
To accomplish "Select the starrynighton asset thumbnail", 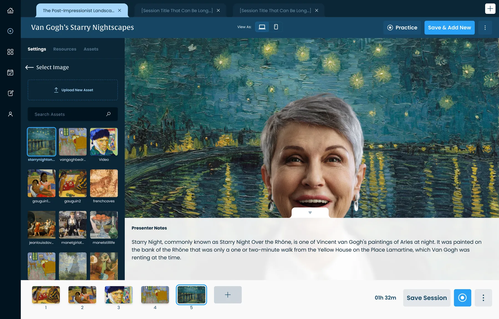I will pos(42,142).
